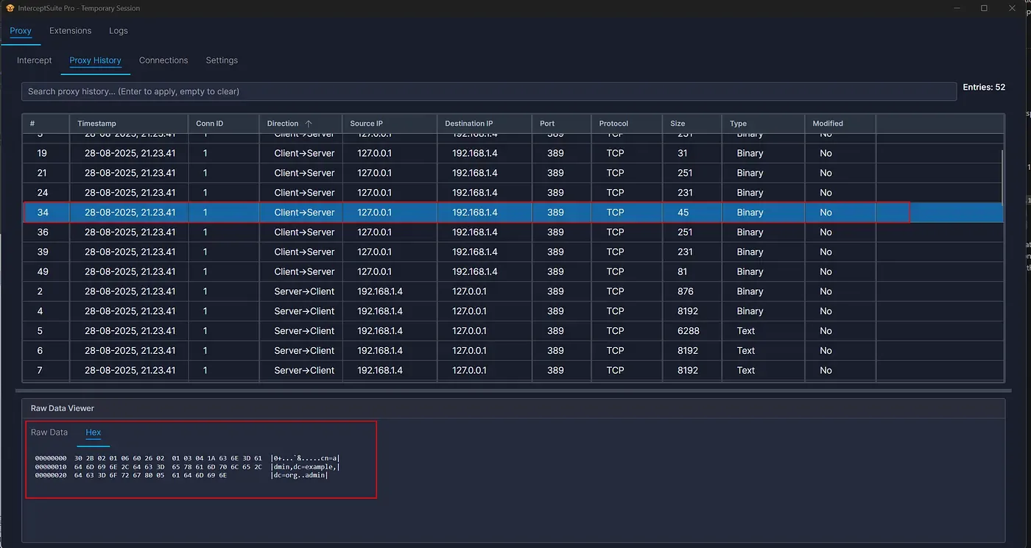Go to the Intercept sub-tab

pos(35,60)
